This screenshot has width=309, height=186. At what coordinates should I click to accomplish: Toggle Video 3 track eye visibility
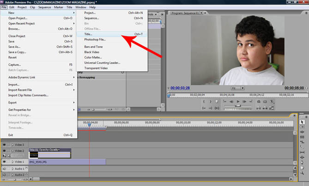[x=4, y=145]
